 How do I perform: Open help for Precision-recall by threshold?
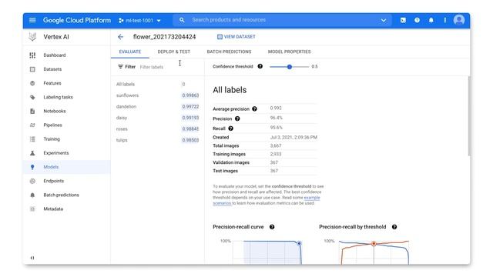click(x=394, y=227)
